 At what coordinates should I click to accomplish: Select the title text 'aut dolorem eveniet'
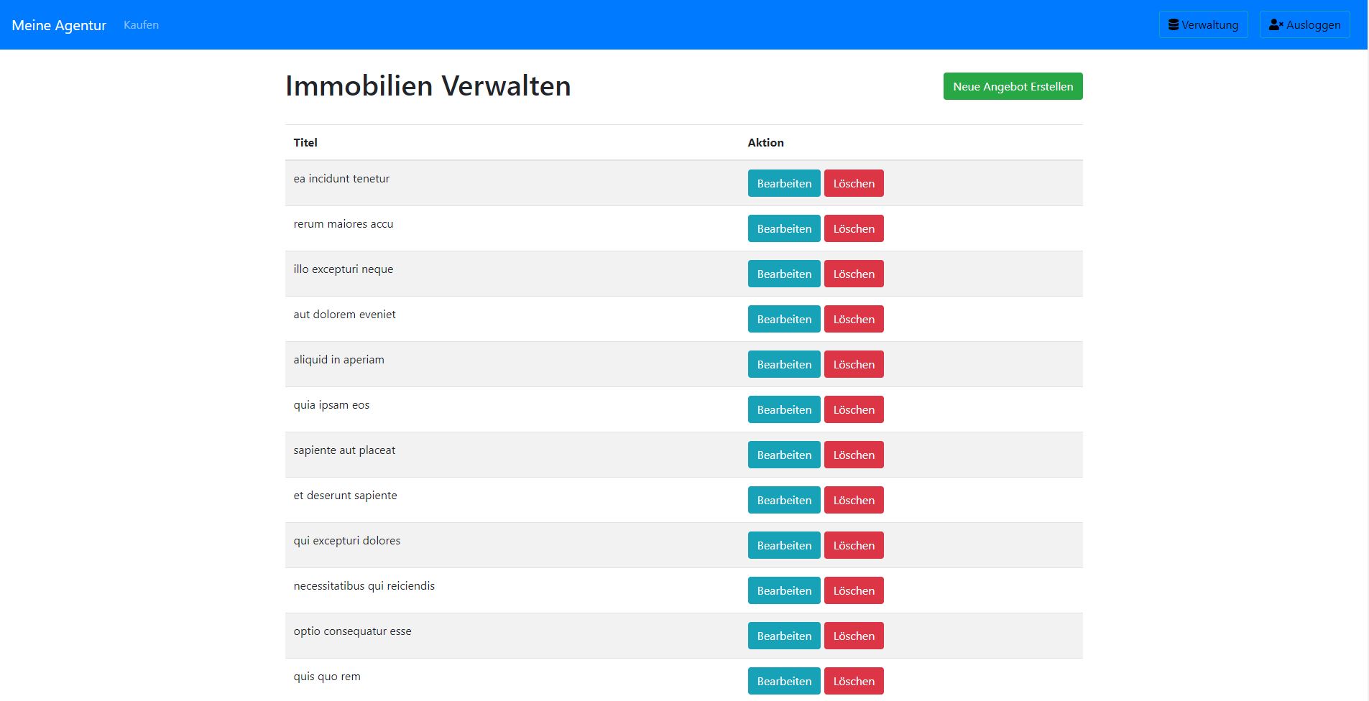[x=344, y=314]
